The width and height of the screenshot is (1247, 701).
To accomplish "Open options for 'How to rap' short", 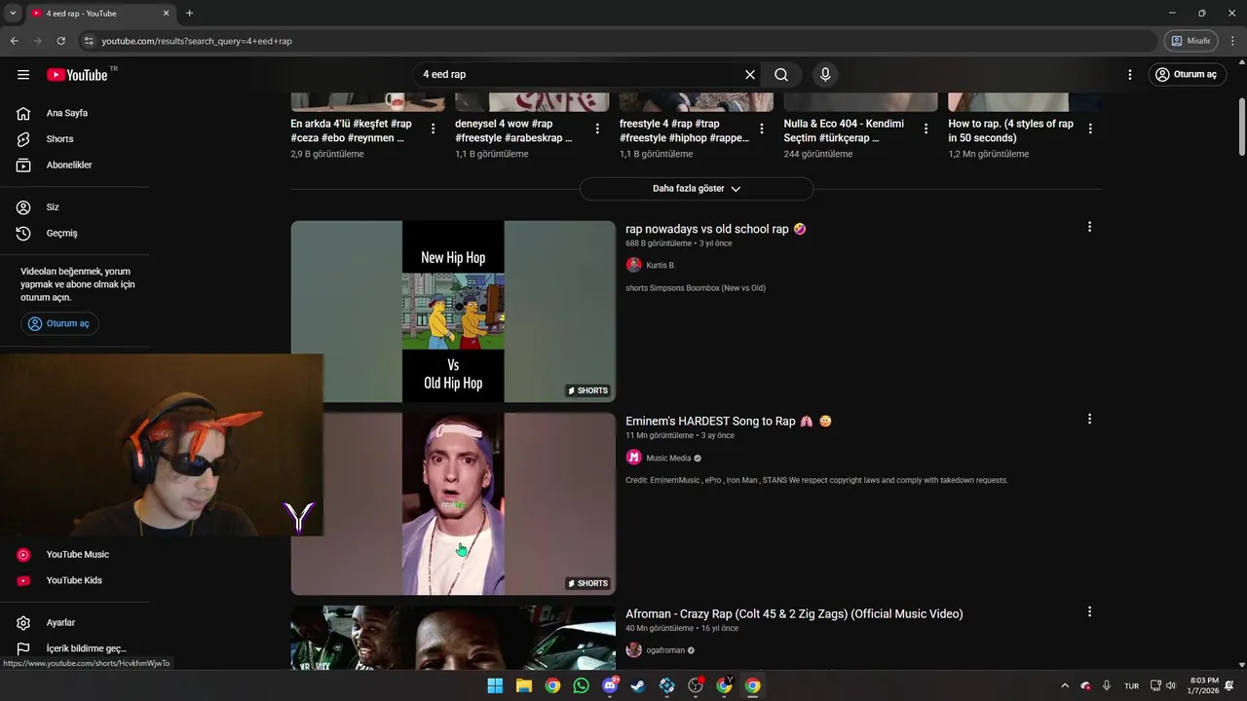I will [x=1090, y=129].
